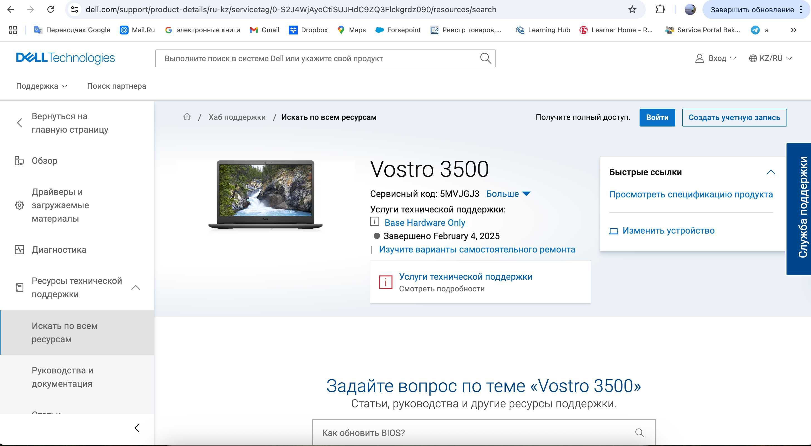811x446 pixels.
Task: Open электронные книги bookmark
Action: point(202,30)
